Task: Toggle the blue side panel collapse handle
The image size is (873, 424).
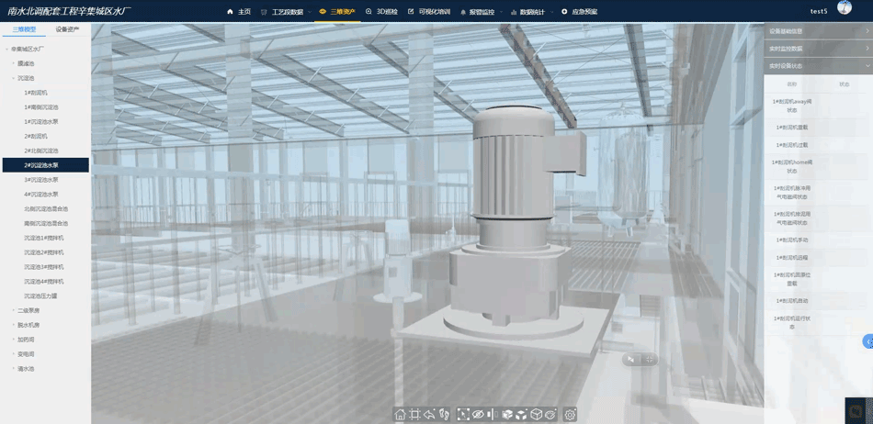Action: pyautogui.click(x=867, y=341)
